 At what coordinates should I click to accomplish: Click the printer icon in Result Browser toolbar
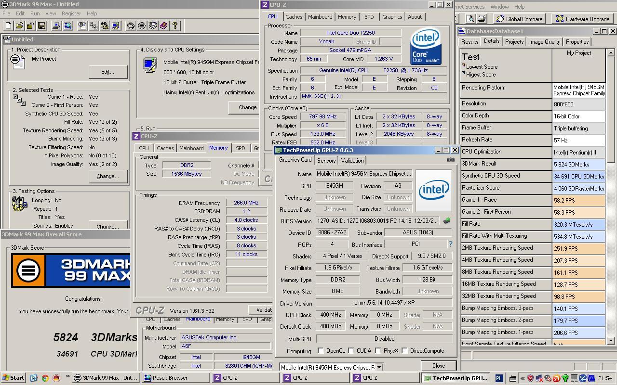point(481,19)
